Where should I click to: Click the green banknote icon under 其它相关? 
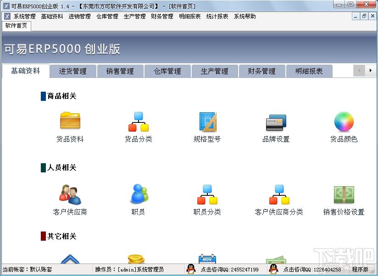click(276, 259)
